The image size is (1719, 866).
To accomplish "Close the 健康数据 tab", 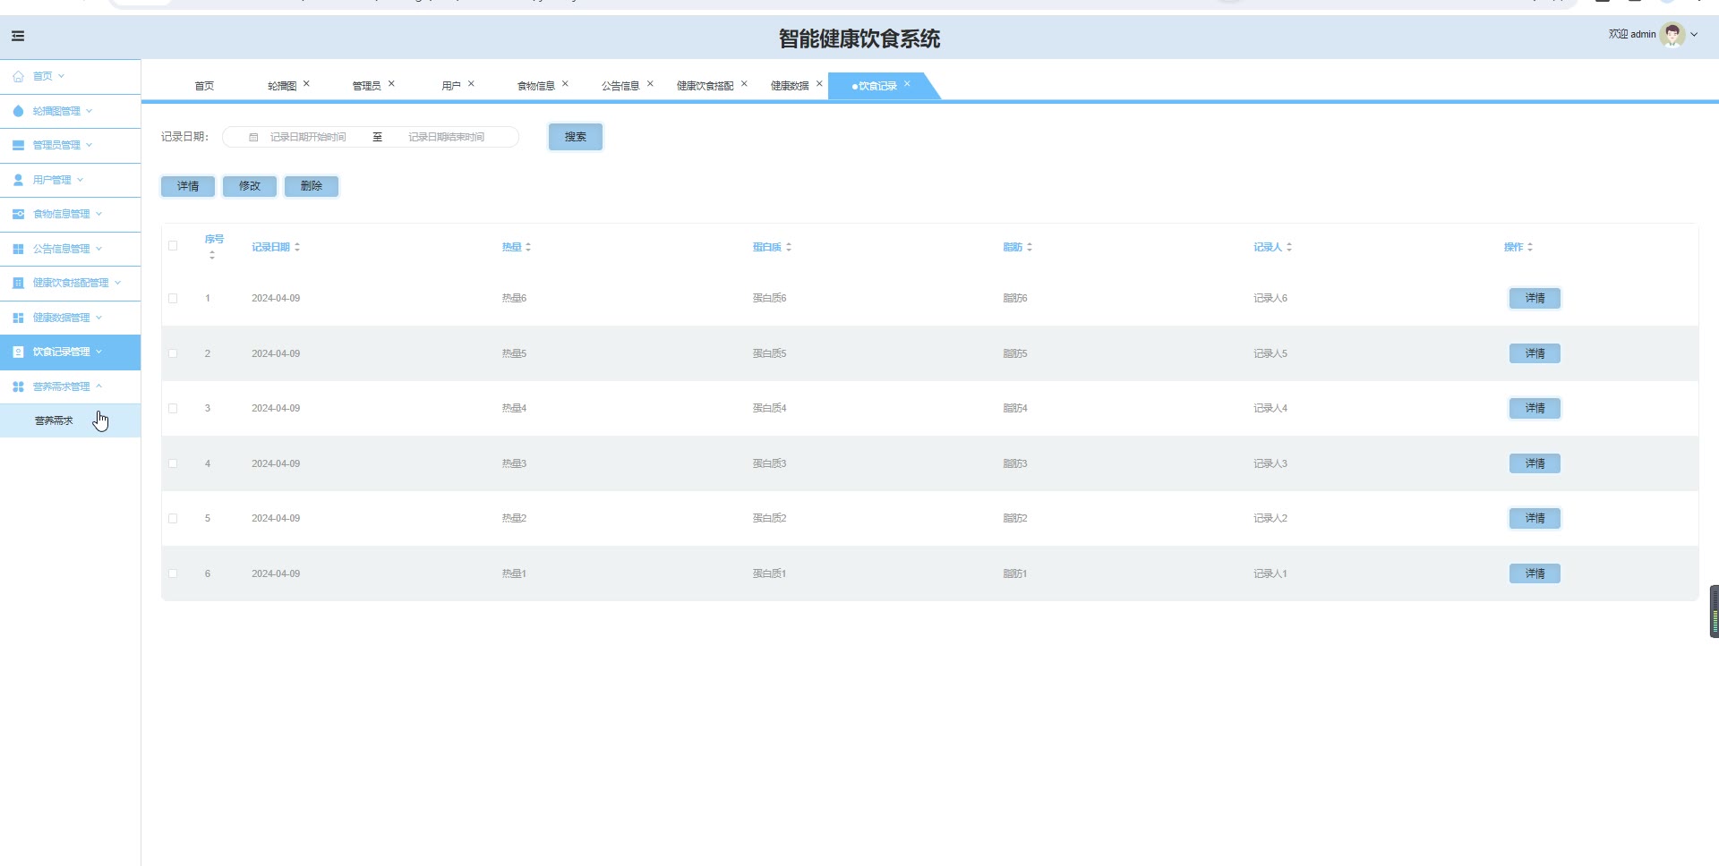I will [x=818, y=84].
